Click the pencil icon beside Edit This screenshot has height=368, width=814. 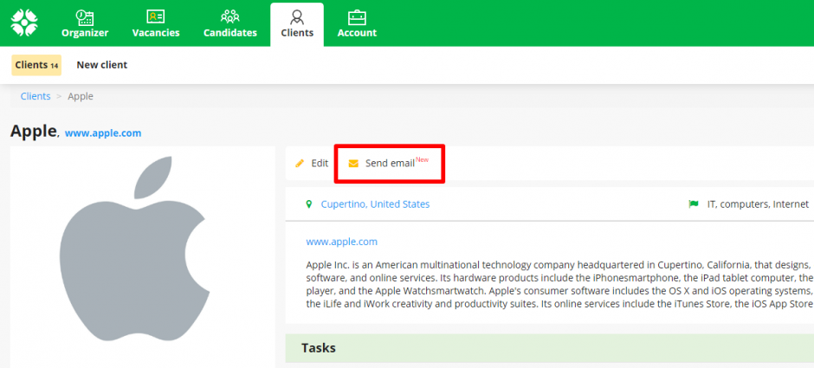(300, 163)
